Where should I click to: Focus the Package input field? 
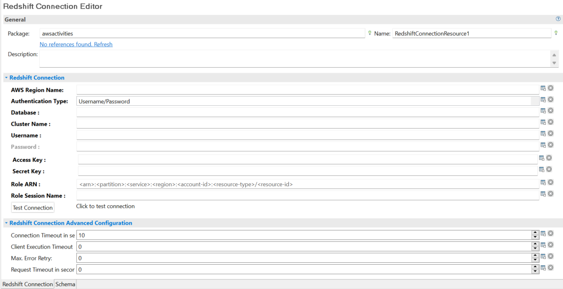tap(202, 33)
